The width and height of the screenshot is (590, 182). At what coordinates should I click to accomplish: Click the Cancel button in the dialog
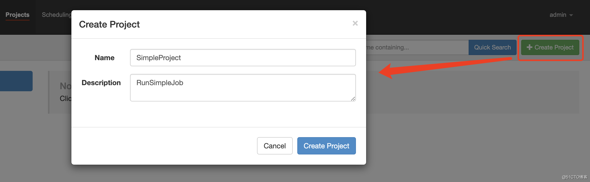tap(275, 146)
